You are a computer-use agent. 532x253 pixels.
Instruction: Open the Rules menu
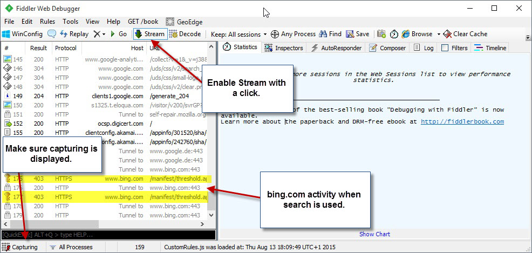click(47, 22)
